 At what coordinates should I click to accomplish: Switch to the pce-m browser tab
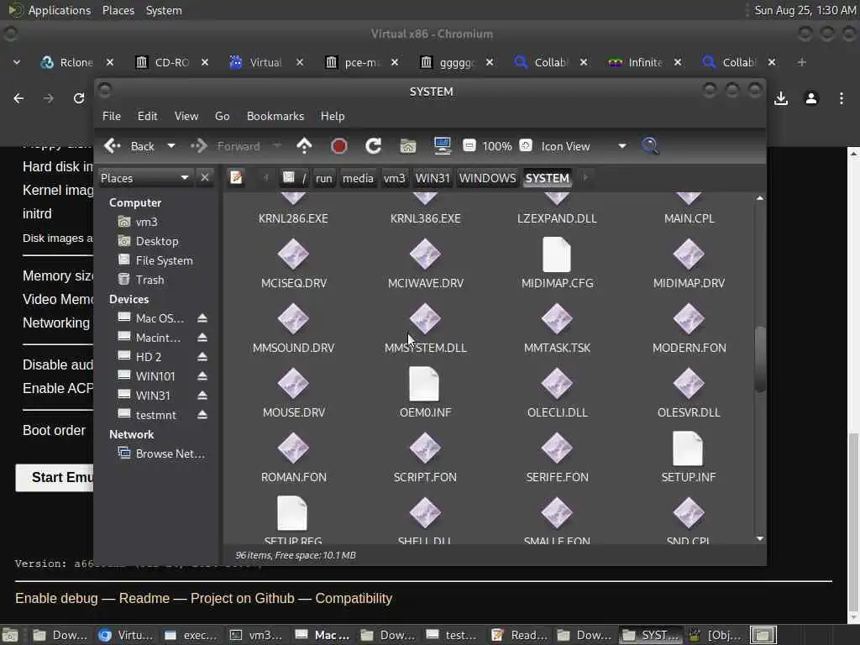(x=361, y=62)
